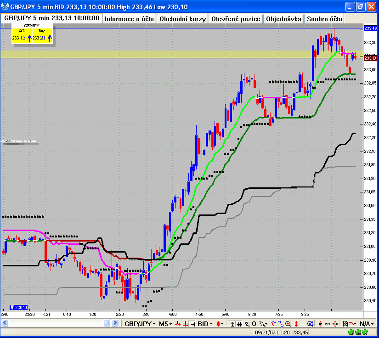Click the blue zigzag trend line tool

click(273, 324)
